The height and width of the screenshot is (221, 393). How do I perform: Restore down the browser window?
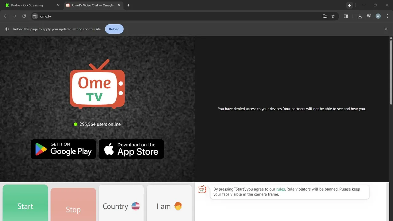(x=375, y=5)
